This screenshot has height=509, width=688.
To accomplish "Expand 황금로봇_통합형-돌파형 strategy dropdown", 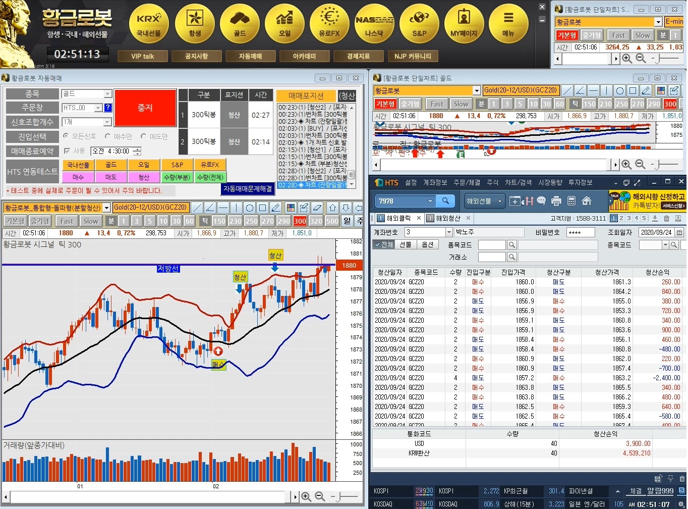I will pyautogui.click(x=106, y=208).
